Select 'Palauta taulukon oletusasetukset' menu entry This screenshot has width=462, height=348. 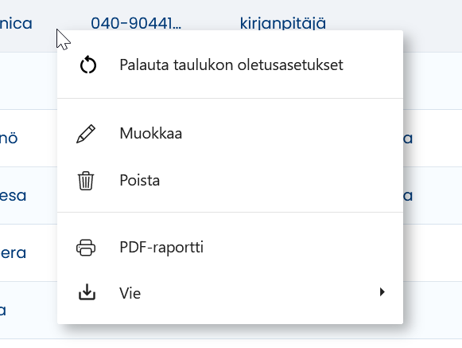tap(230, 65)
